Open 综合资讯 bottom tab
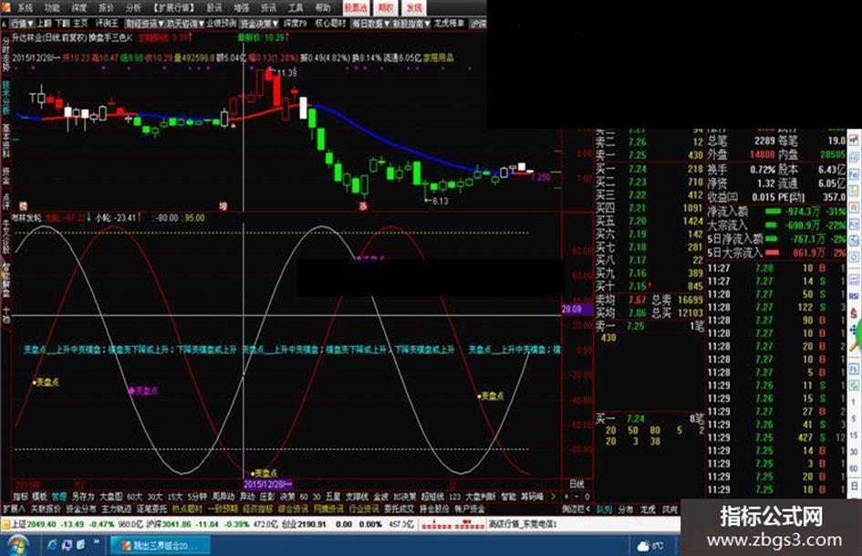The image size is (862, 556). click(x=293, y=509)
